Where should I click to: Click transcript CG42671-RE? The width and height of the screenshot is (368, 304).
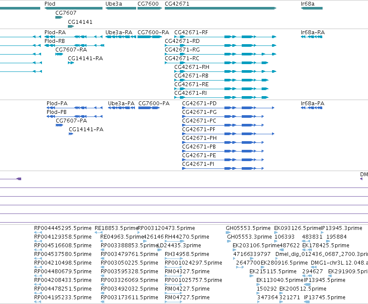[x=191, y=84]
